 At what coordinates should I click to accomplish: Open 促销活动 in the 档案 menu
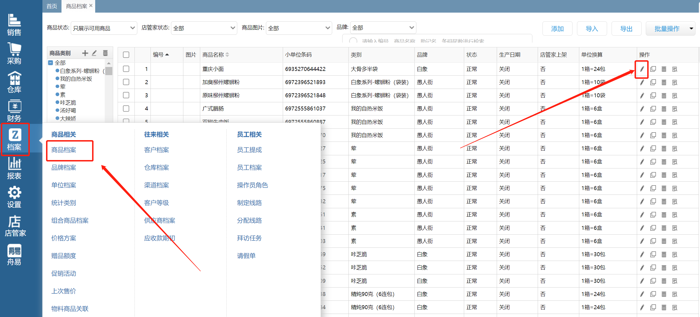(64, 274)
